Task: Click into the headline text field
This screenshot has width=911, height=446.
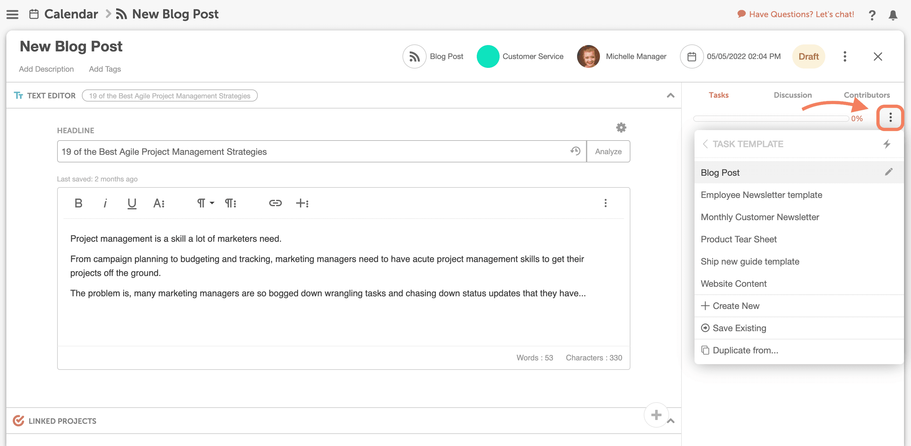Action: [311, 151]
